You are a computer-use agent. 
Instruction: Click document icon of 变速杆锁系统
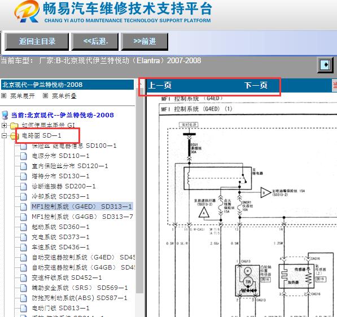click(24, 278)
